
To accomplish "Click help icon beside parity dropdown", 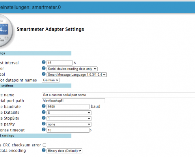I will click(44, 124).
